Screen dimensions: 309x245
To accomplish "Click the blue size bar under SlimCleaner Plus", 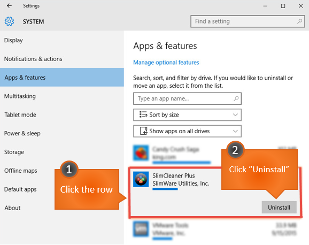I will [x=165, y=189].
